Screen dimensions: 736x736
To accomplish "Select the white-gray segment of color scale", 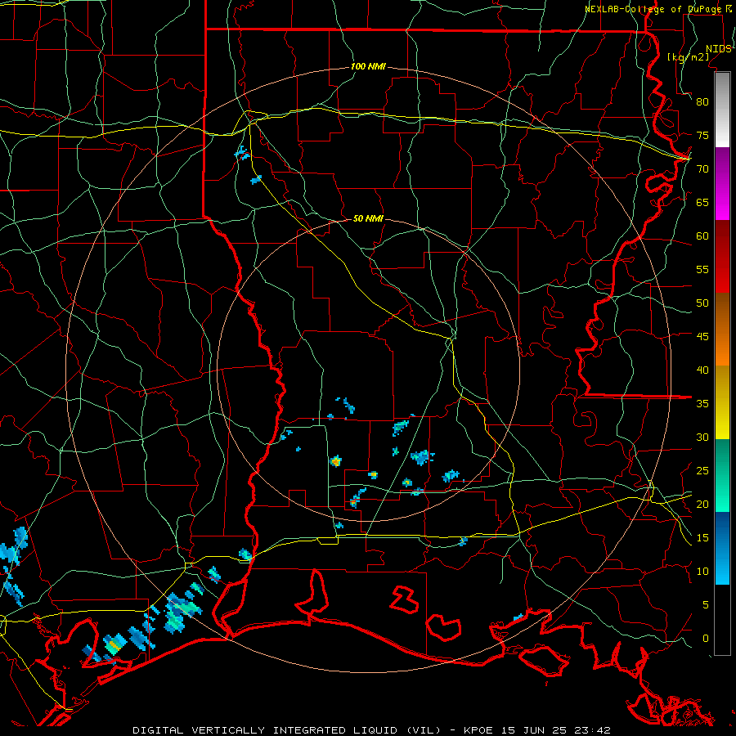I will point(722,110).
